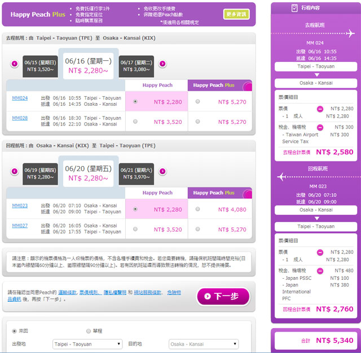Collapse return 稅金、機場稅 minus icon

[320, 271]
